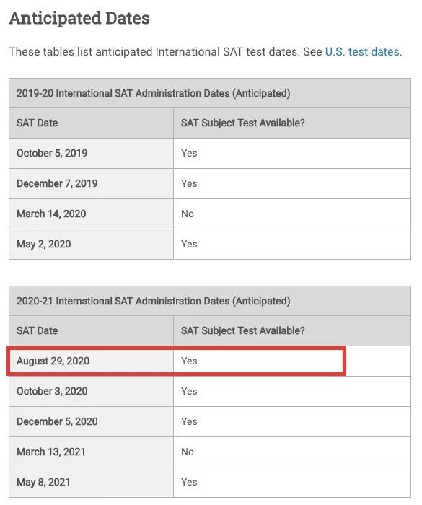Click the Anticipated Dates heading
The width and height of the screenshot is (422, 505).
79,18
